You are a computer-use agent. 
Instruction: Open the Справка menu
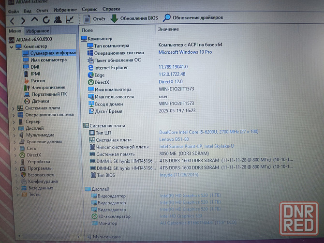coord(111,9)
